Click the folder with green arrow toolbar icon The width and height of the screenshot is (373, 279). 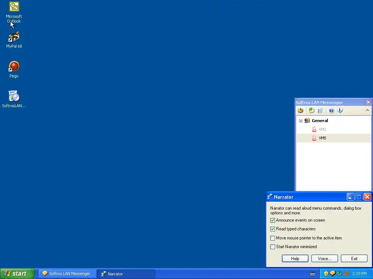[312, 110]
